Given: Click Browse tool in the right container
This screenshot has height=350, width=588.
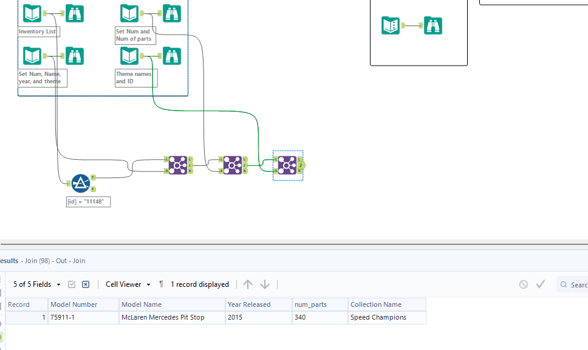Looking at the screenshot, I should click(x=433, y=26).
